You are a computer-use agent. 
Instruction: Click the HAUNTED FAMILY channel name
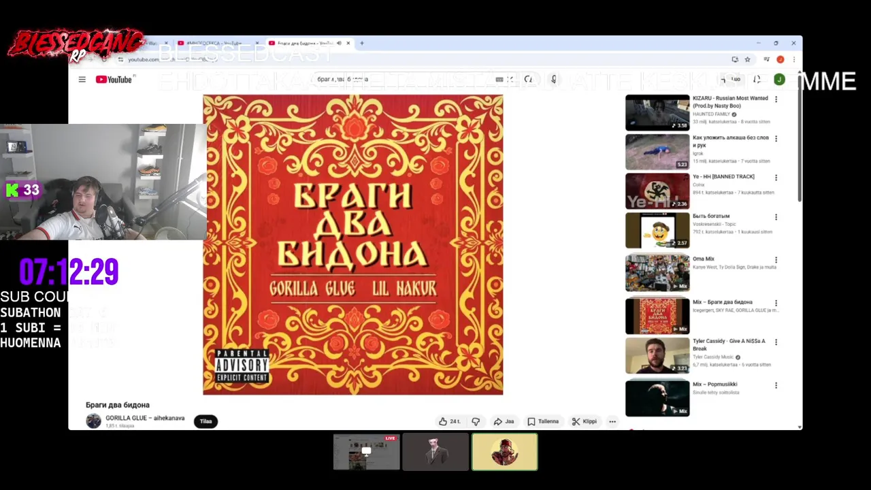(711, 114)
